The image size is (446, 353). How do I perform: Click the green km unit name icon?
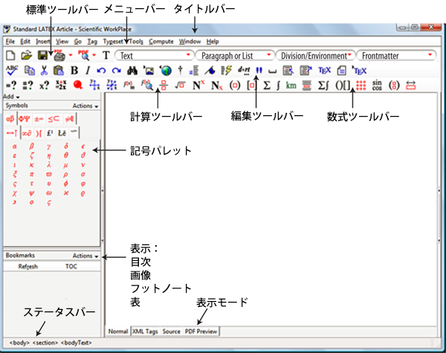click(x=291, y=85)
